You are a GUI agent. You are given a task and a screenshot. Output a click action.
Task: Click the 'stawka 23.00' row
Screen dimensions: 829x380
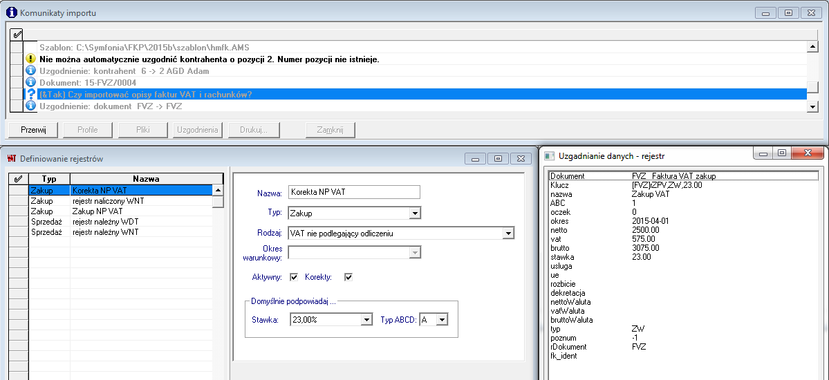(684, 257)
